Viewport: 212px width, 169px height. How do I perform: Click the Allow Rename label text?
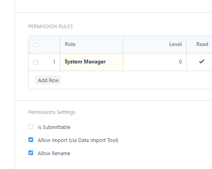(54, 153)
